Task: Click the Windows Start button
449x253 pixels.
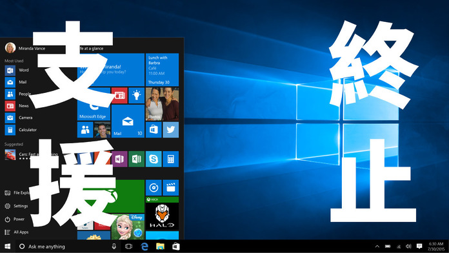Action: coord(8,247)
